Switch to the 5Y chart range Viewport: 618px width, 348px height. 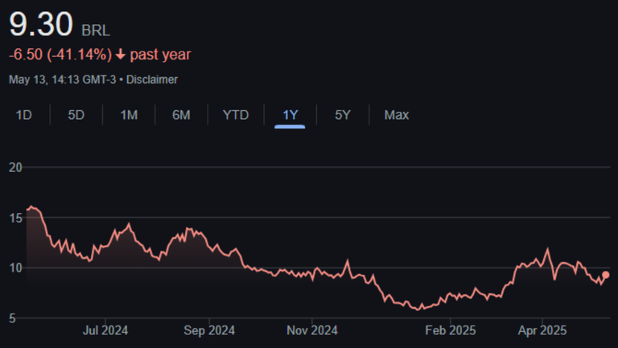[x=343, y=115]
